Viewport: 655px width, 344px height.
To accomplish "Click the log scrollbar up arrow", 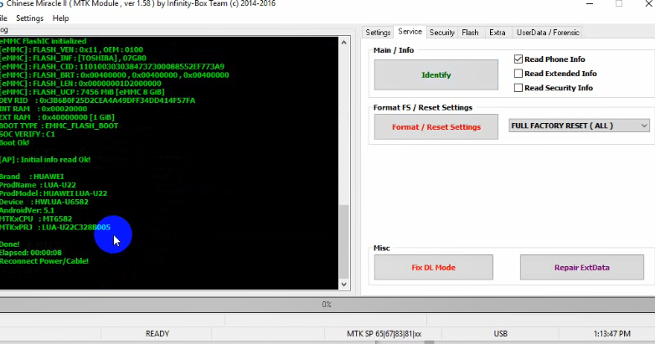I will tap(343, 42).
